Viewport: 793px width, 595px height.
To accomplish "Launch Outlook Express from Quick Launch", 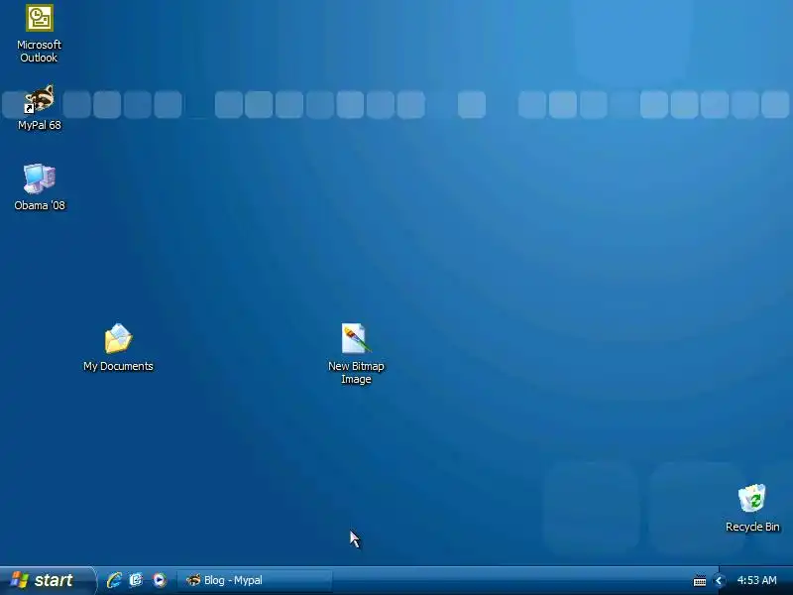I will click(136, 580).
